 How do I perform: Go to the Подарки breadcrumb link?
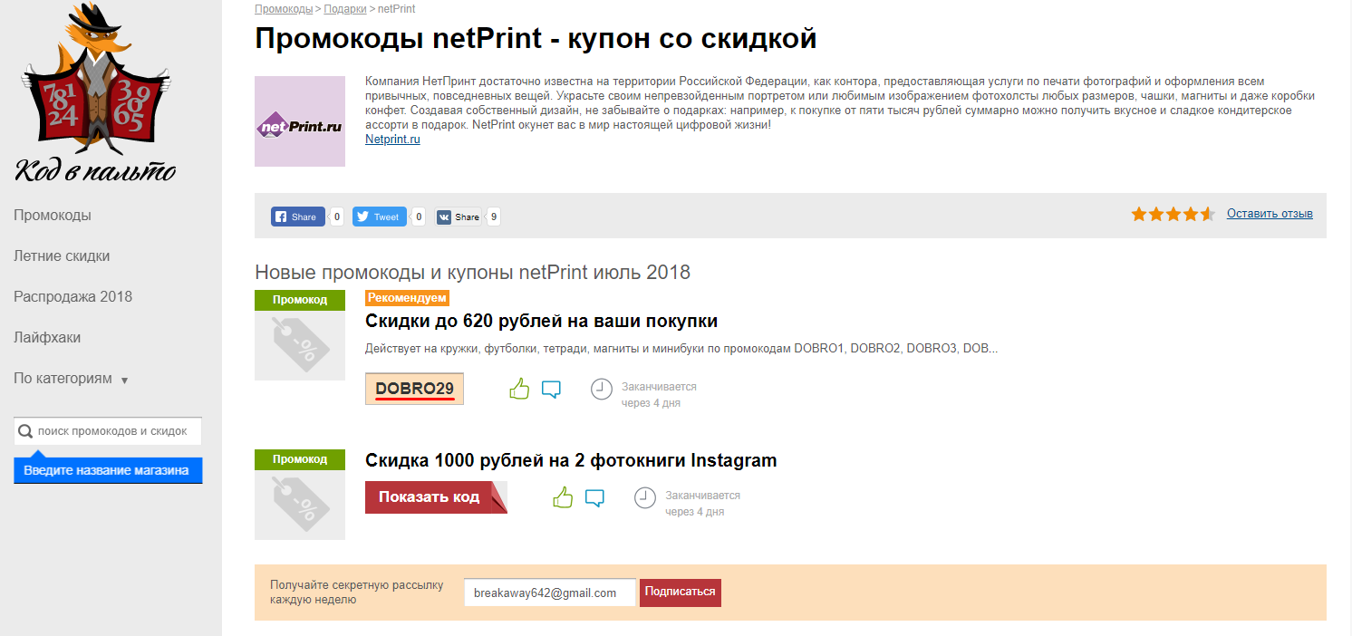(345, 9)
